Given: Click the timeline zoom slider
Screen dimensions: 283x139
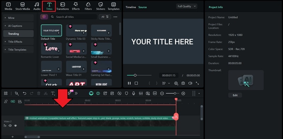Looking at the screenshot, I should (x=172, y=93).
